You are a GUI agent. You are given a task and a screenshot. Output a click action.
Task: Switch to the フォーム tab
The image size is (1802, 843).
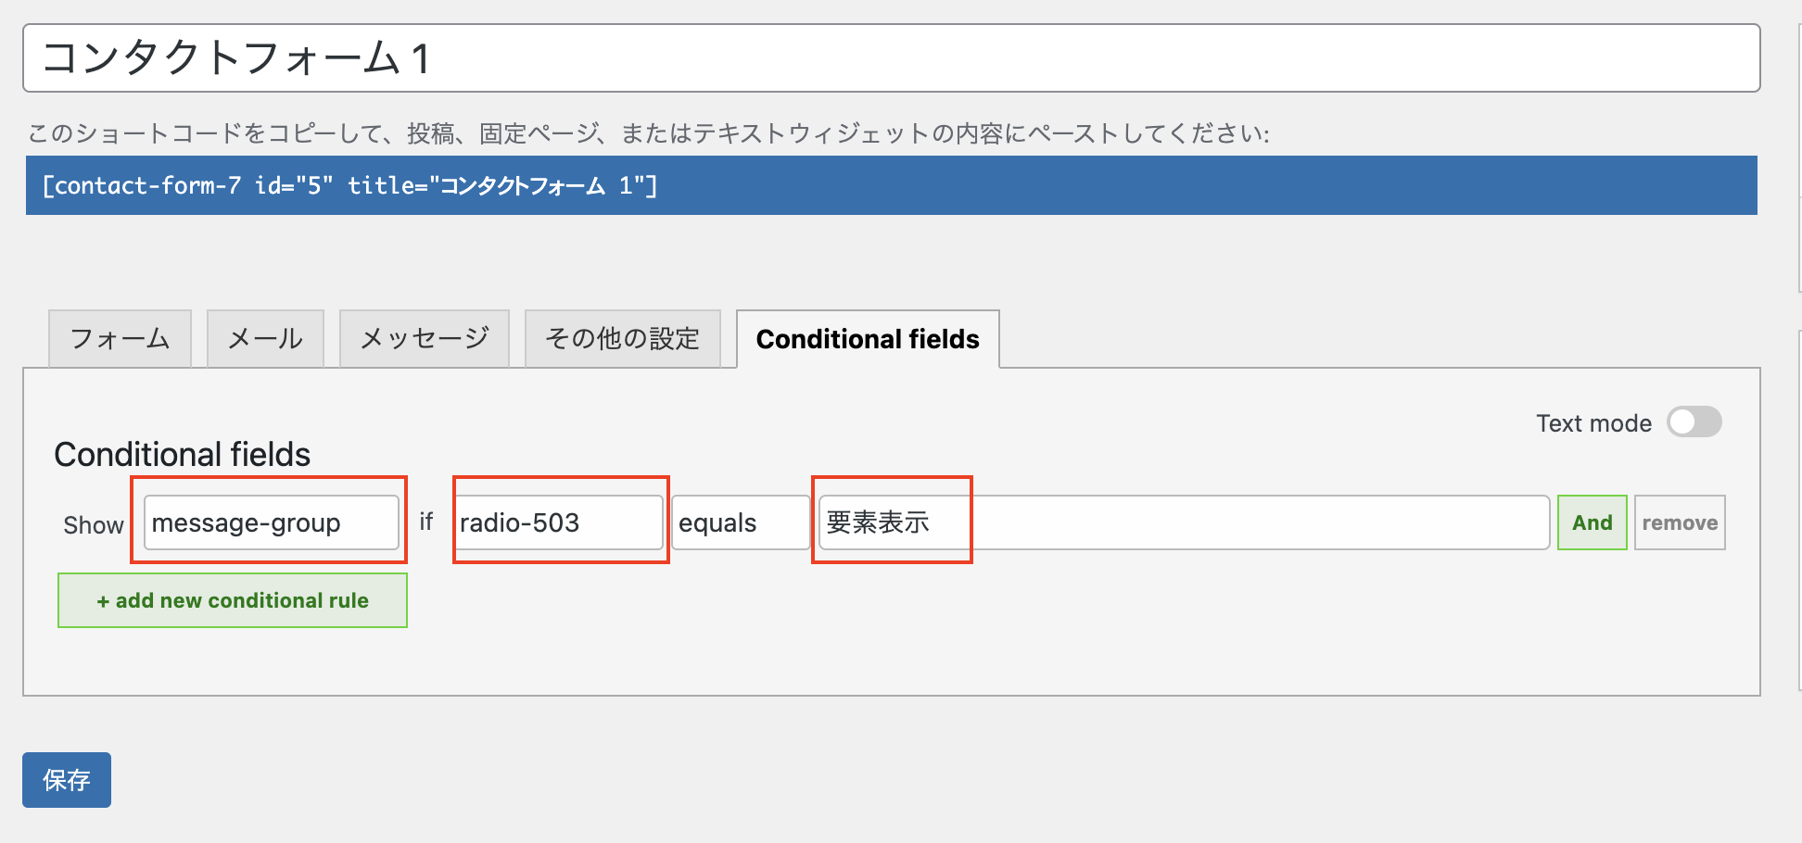point(119,338)
